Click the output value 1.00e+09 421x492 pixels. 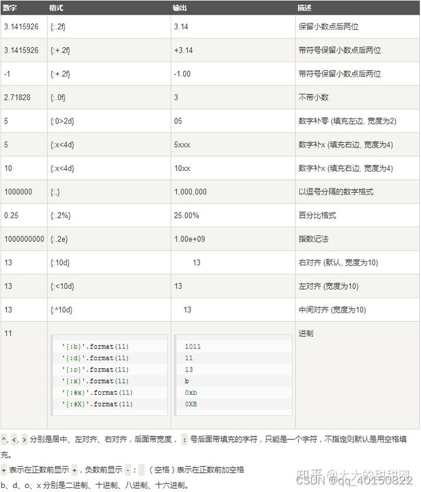point(189,239)
